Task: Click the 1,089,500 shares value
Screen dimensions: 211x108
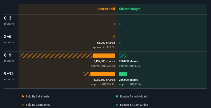Action: [104, 80]
